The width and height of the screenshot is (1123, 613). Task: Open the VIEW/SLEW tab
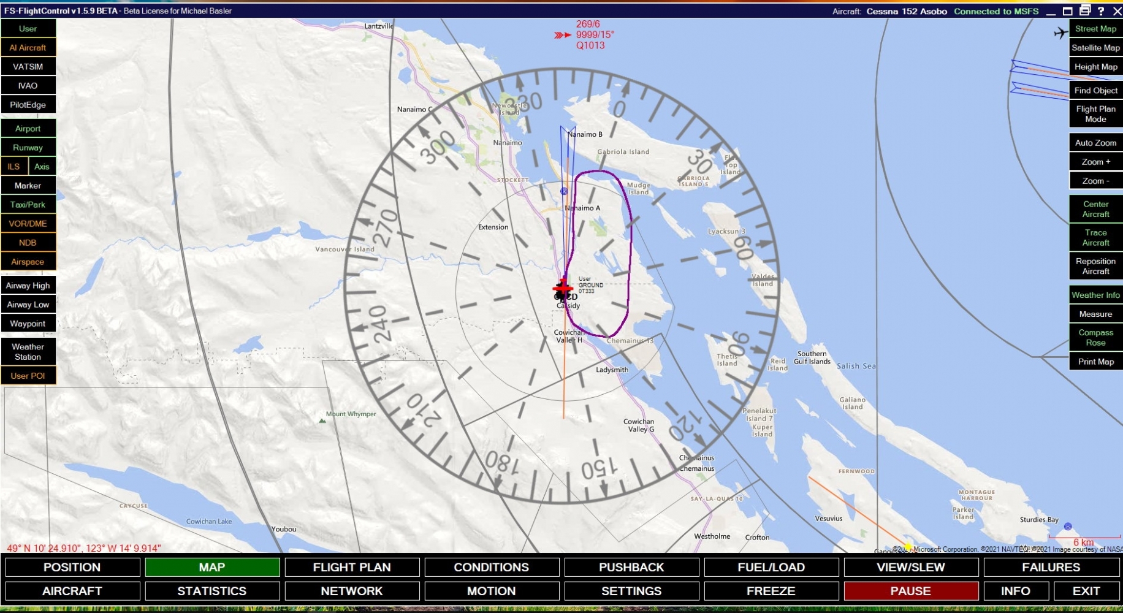point(911,568)
